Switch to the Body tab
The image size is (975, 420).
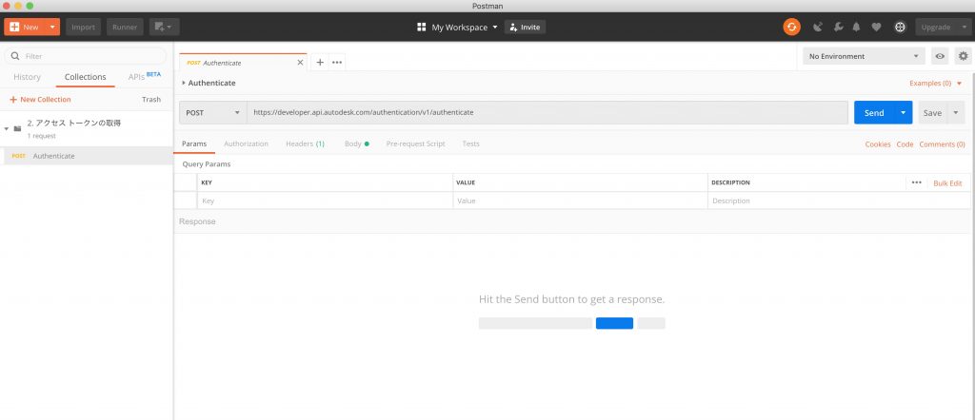[356, 143]
